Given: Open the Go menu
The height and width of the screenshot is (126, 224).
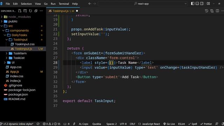Looking at the screenshot, I should [46, 4].
